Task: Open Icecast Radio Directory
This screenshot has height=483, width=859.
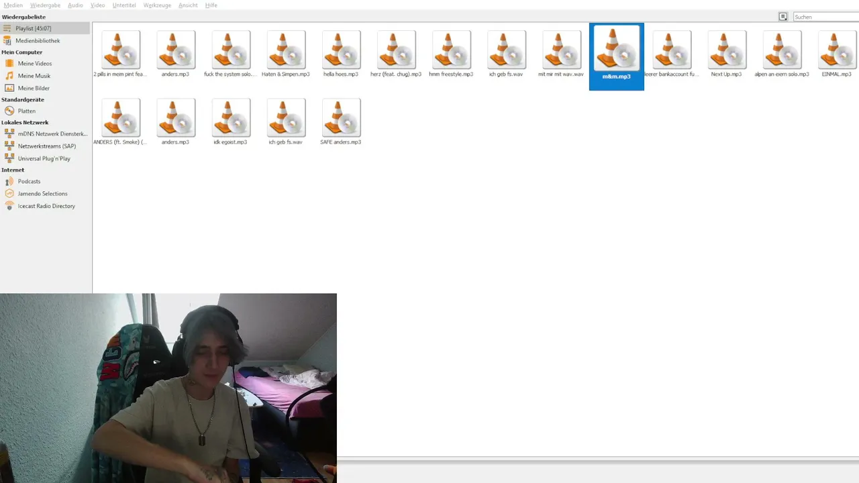Action: (45, 206)
